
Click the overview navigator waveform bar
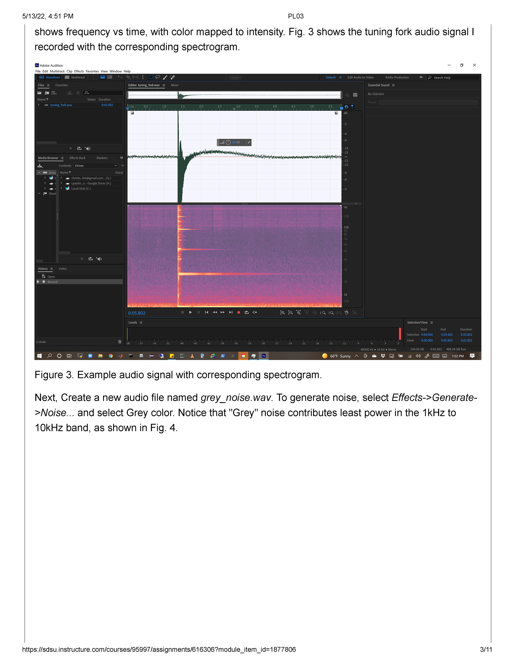[x=234, y=95]
